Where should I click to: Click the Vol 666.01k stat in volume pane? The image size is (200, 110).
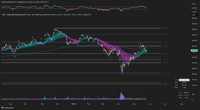[x=184, y=92]
